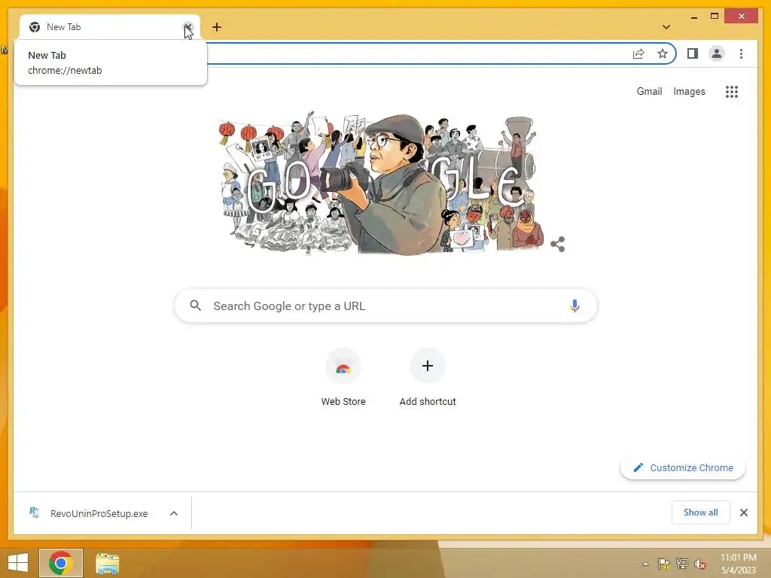Toggle the Chrome side panel
Screen dimensions: 771x578
click(693, 53)
